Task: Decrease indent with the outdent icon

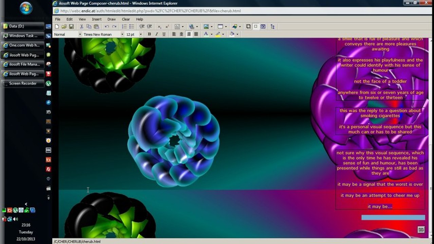Action: [142, 26]
